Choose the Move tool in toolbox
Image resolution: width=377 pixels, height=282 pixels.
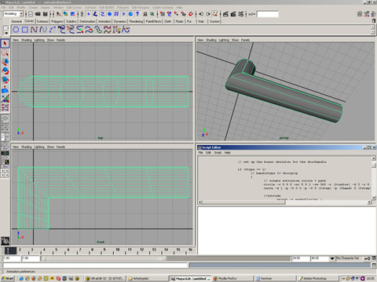[x=5, y=62]
